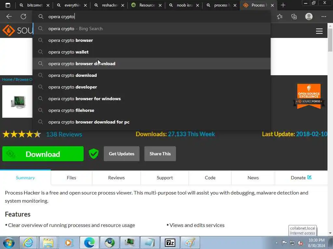Screen dimensions: 333x249
Task: Open the Donate tab
Action: 301,178
